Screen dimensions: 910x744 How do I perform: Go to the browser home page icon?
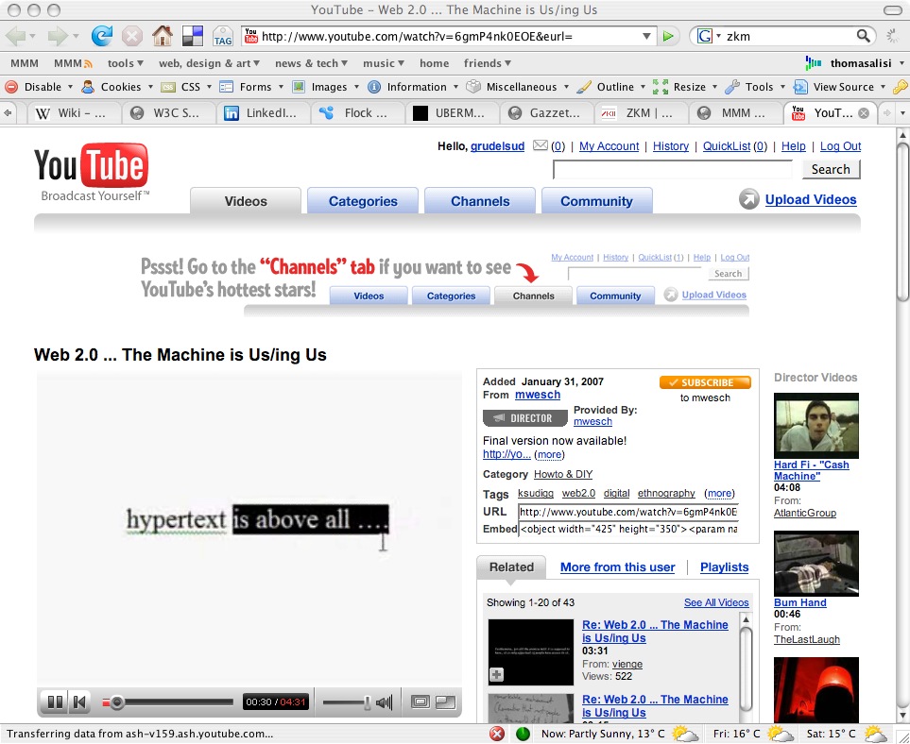pyautogui.click(x=163, y=36)
